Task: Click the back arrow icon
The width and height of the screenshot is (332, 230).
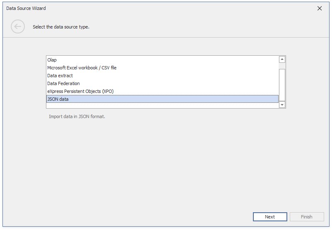Action: [x=18, y=27]
